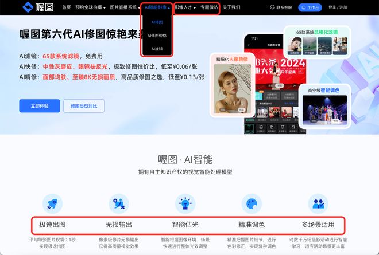379x255 pixels.
Task: Click the 修图类型对比 button
Action: click(84, 106)
